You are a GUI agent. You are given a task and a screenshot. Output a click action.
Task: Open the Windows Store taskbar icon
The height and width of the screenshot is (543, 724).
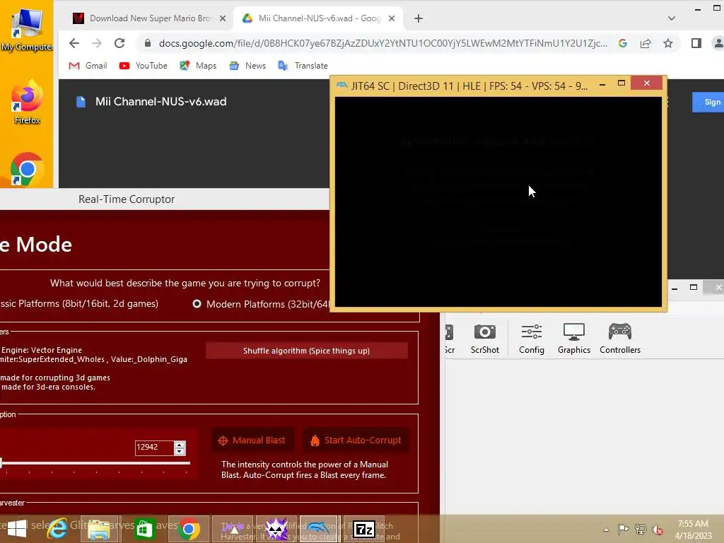click(x=144, y=529)
